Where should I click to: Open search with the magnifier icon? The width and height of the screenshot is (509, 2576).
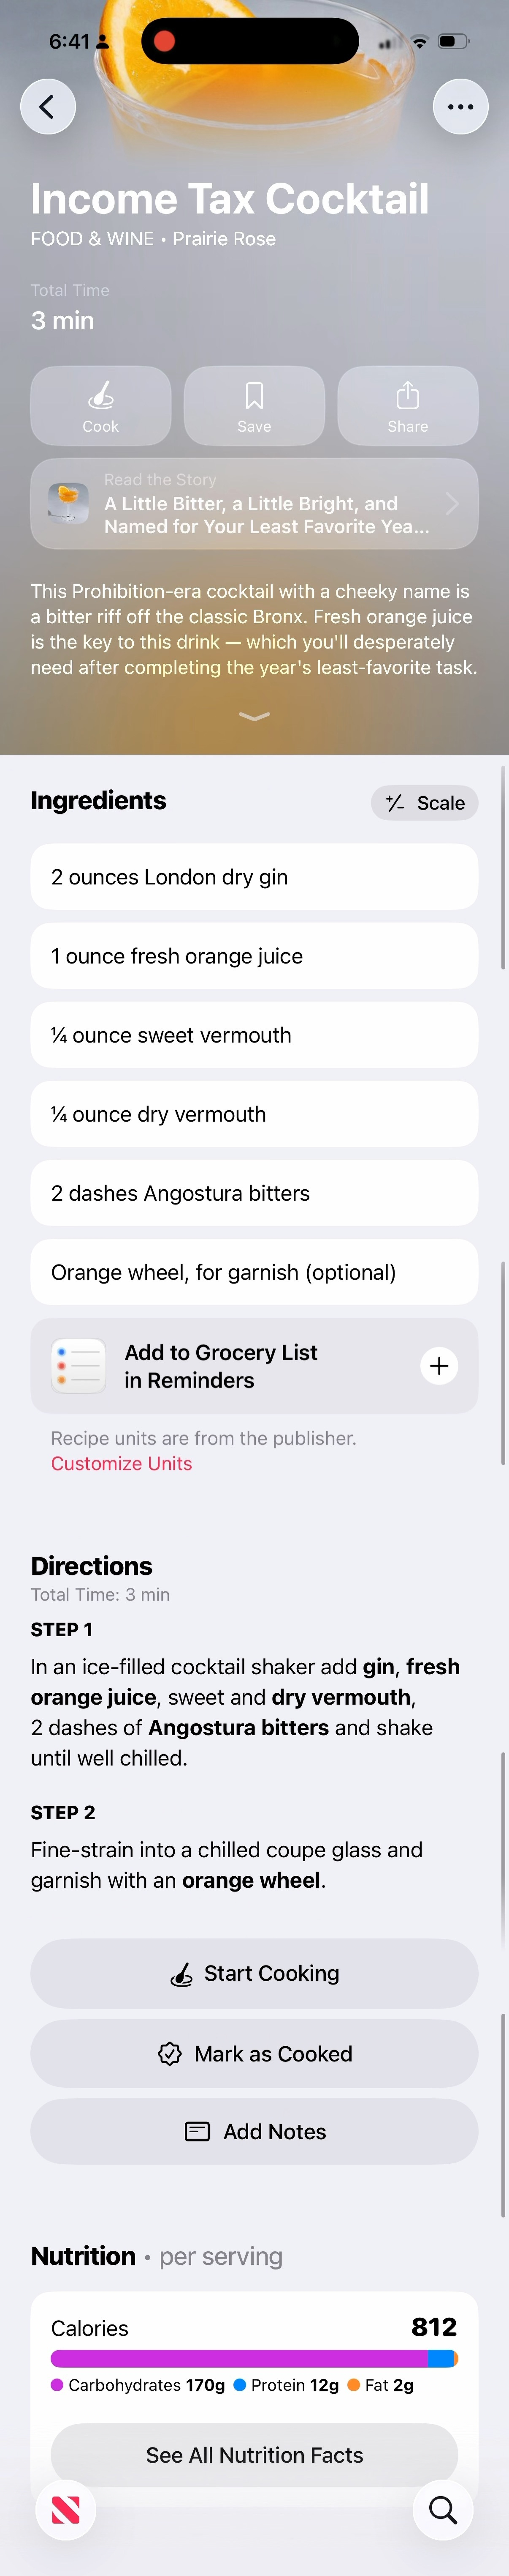click(443, 2509)
